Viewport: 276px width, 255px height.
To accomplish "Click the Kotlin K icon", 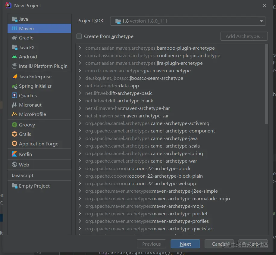I will pyautogui.click(x=14, y=154).
